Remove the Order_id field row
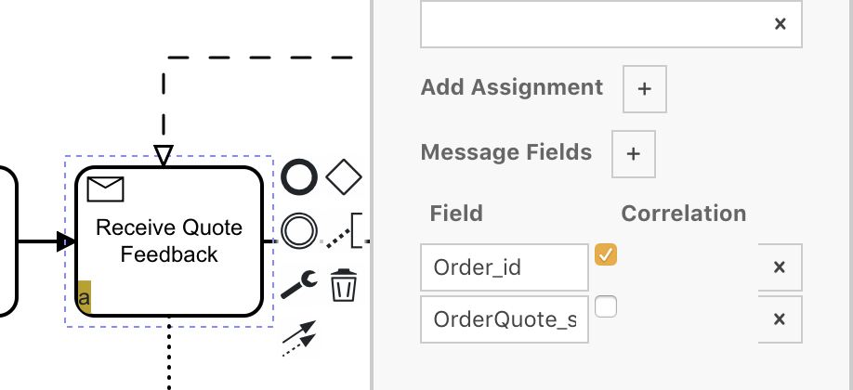 780,267
